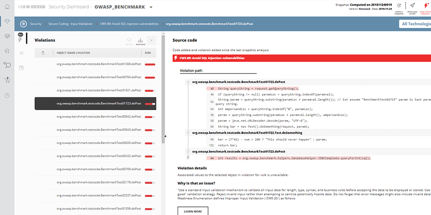
Task: Select the highlighted BenchmarkTest01723.doPost row
Action: [95, 104]
